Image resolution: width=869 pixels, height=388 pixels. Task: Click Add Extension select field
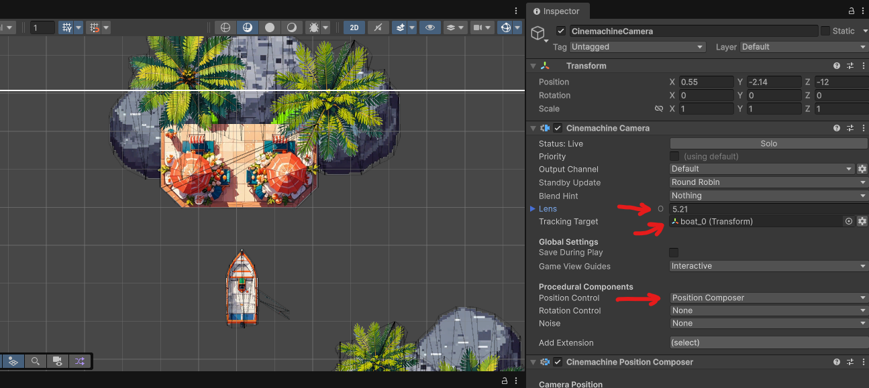767,342
